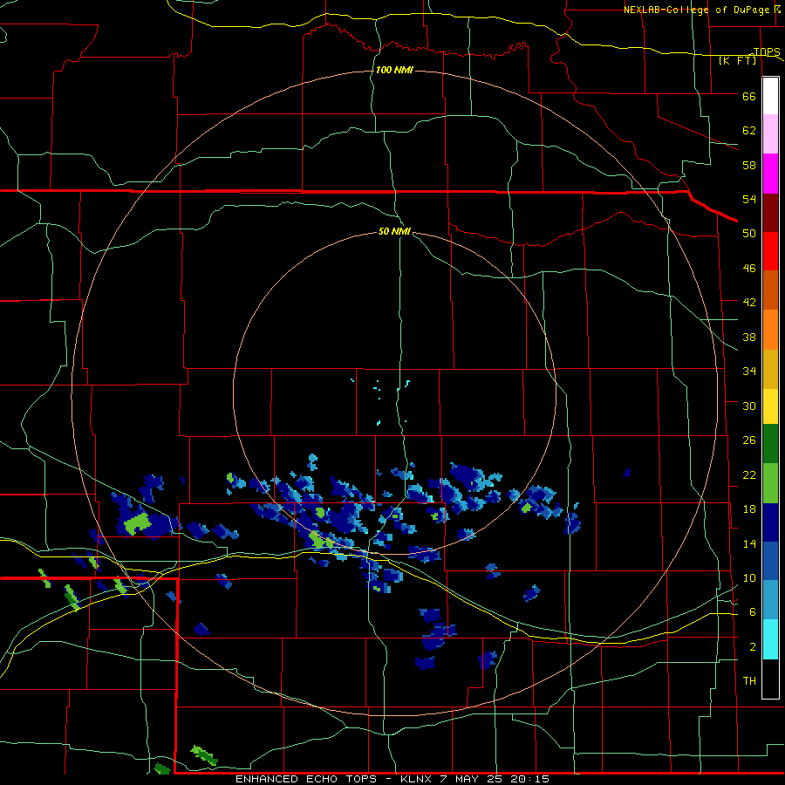The height and width of the screenshot is (785, 785).
Task: Click the '42' legend value label
Action: (x=749, y=303)
